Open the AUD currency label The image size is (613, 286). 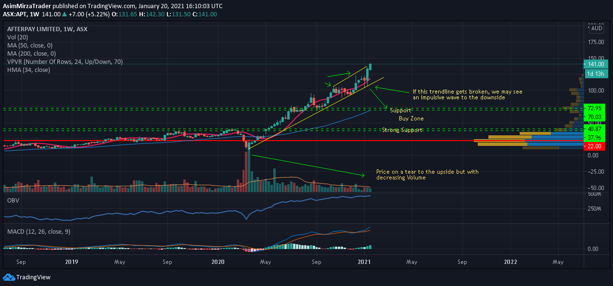597,28
